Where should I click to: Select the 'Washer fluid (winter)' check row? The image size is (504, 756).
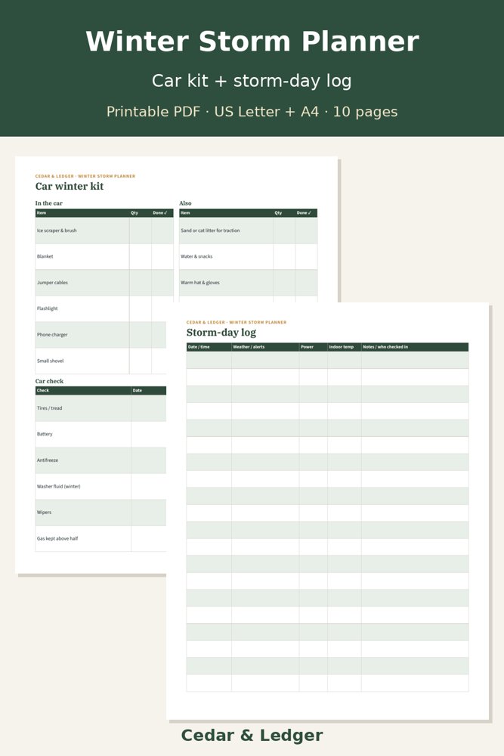click(x=100, y=486)
